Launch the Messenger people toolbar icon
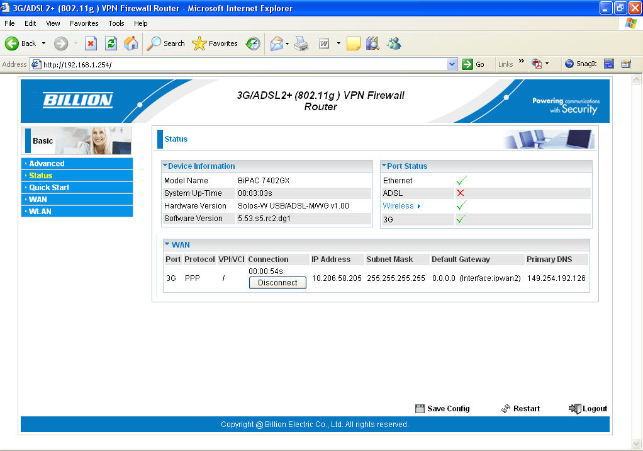643x451 pixels. tap(394, 43)
